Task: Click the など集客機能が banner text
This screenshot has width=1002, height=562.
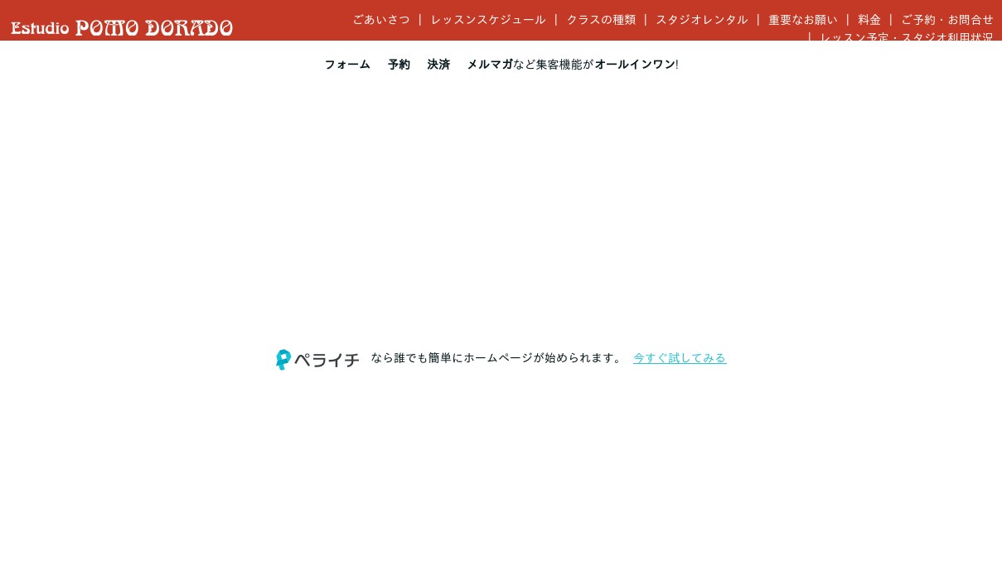Action: click(x=553, y=65)
